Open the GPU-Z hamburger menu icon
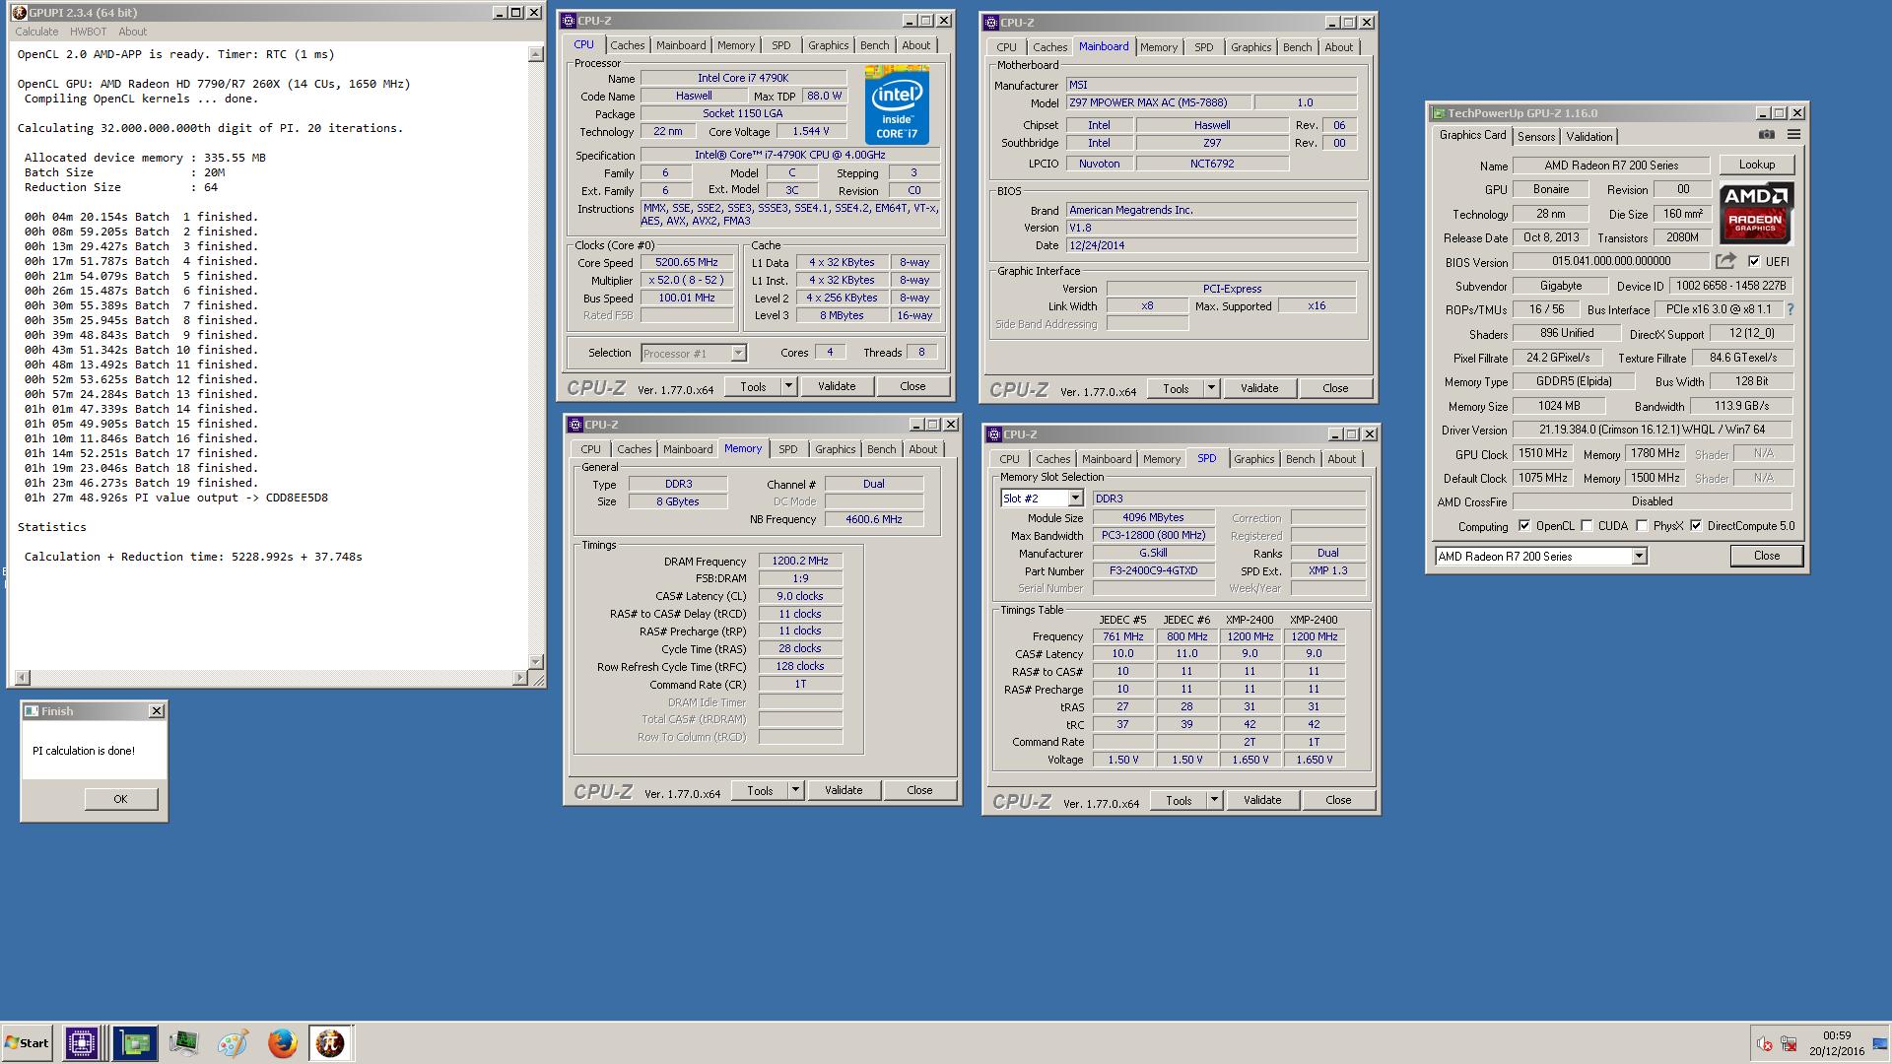The width and height of the screenshot is (1892, 1064). (x=1794, y=135)
